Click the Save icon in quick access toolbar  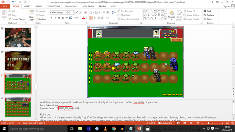click(x=8, y=2)
